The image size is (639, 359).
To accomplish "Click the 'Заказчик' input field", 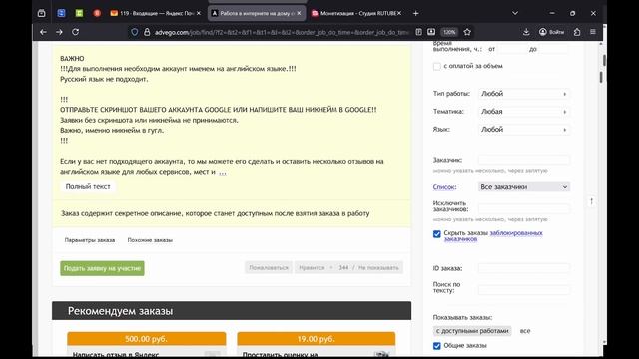I will pos(524,160).
